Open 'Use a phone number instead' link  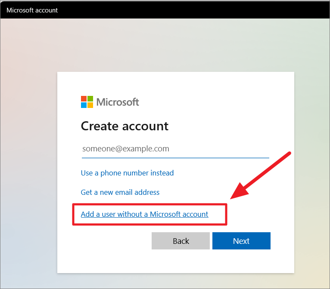pos(127,173)
